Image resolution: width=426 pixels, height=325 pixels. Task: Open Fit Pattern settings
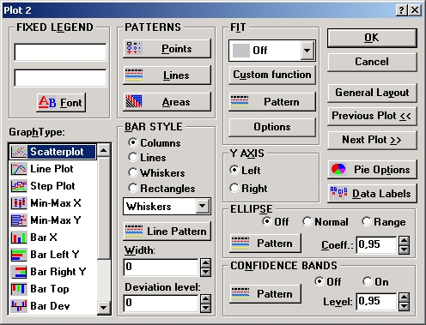pos(272,102)
